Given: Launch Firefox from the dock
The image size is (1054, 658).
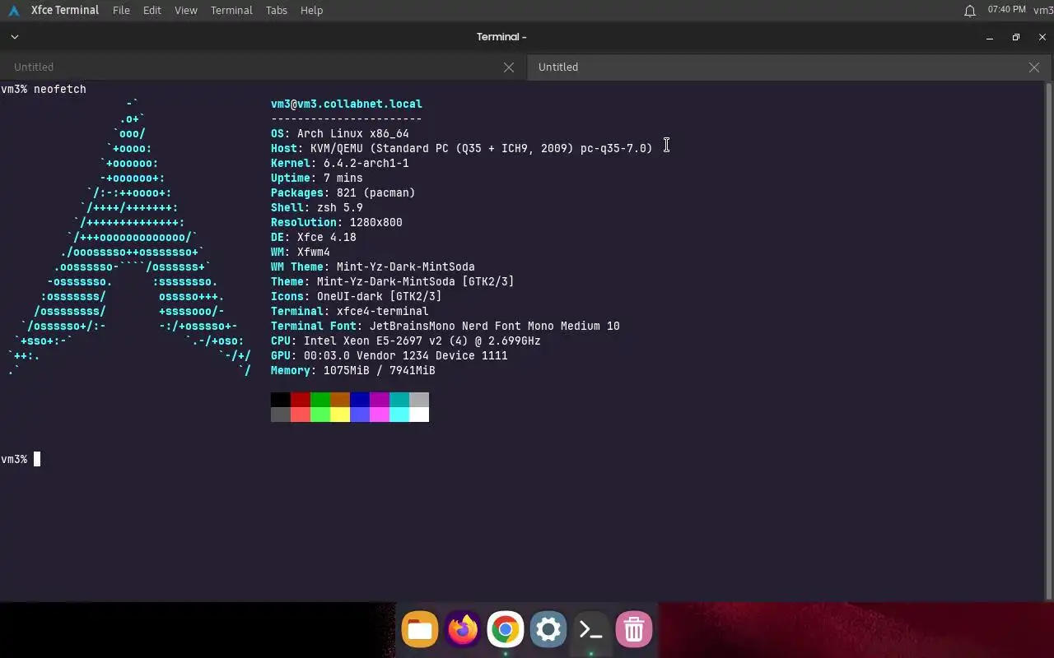Looking at the screenshot, I should [463, 630].
